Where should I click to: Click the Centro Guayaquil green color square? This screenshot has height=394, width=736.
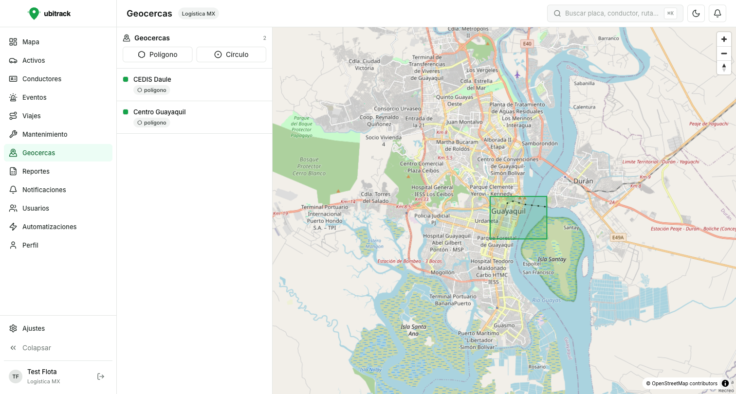[126, 112]
